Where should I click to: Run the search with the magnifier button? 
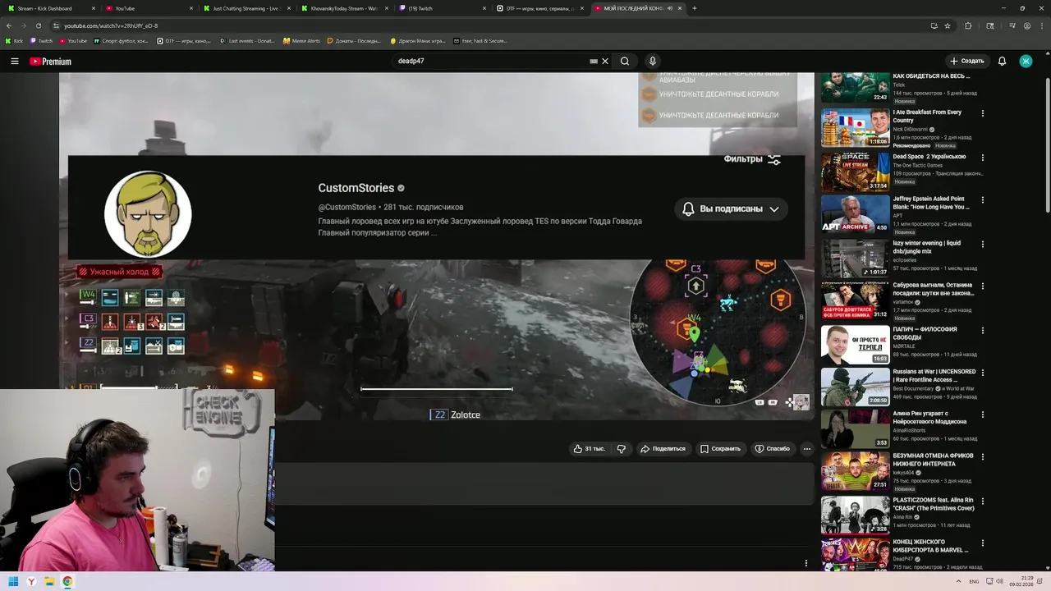(x=625, y=61)
